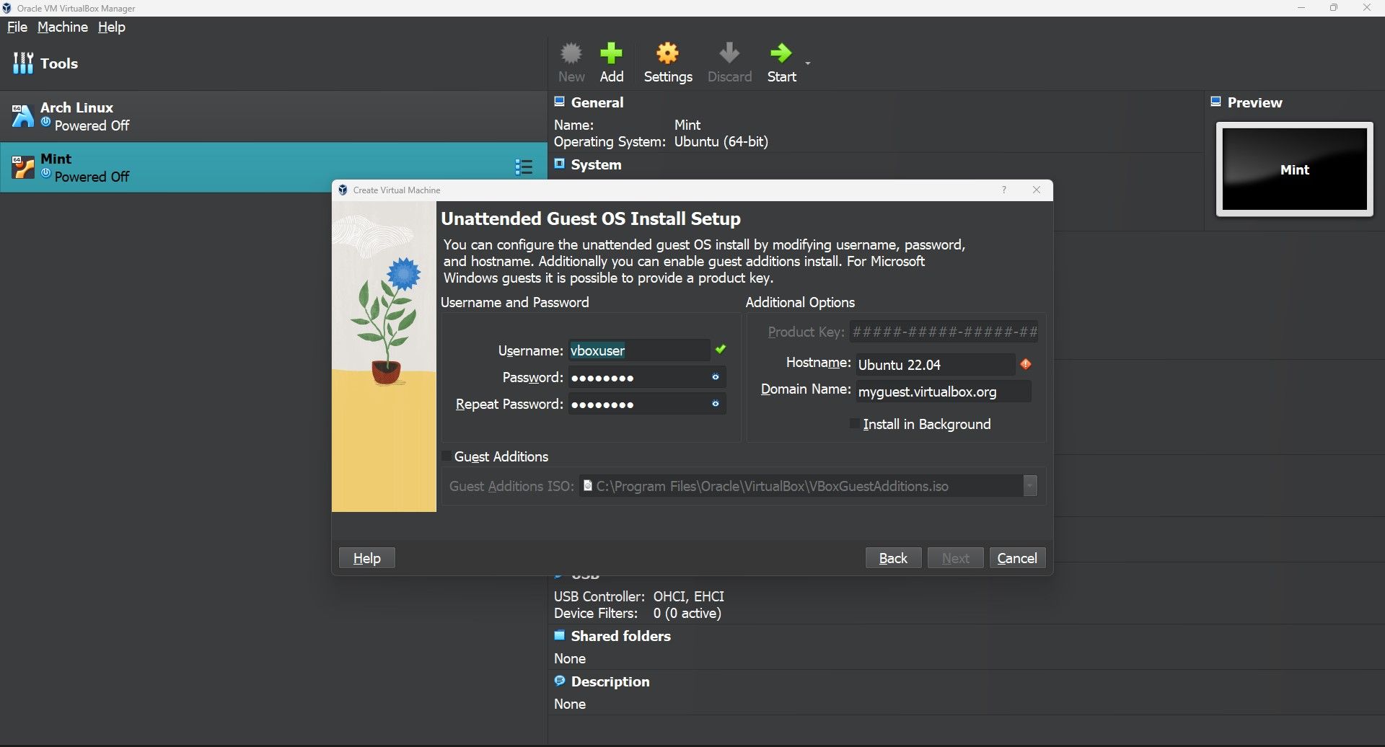Click the Shared folders section icon

tap(559, 635)
